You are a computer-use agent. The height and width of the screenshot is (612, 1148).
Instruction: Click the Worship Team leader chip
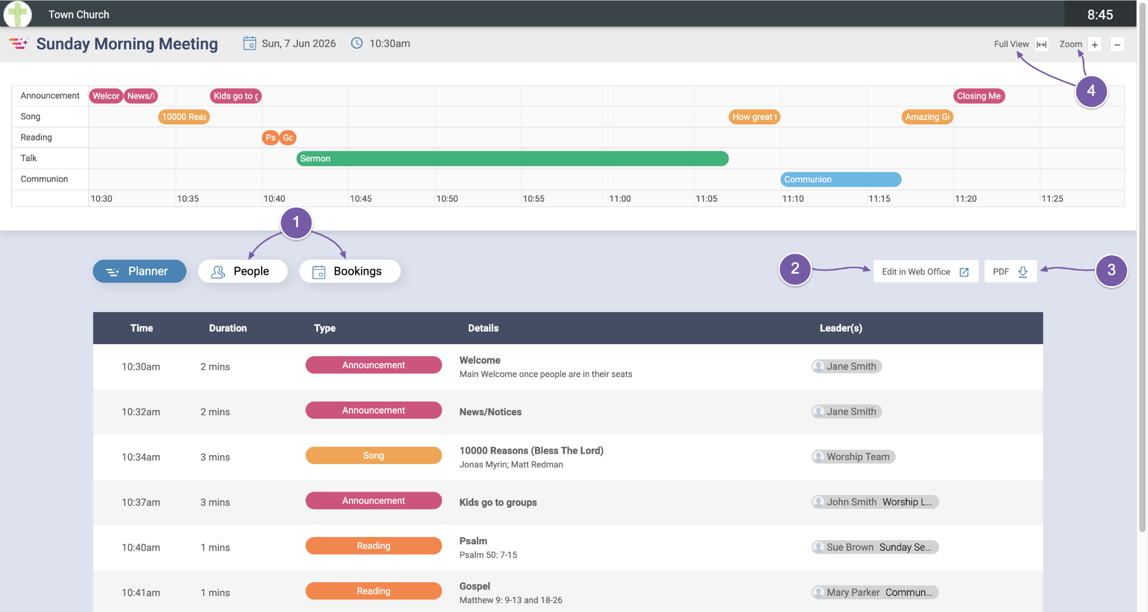coord(854,457)
